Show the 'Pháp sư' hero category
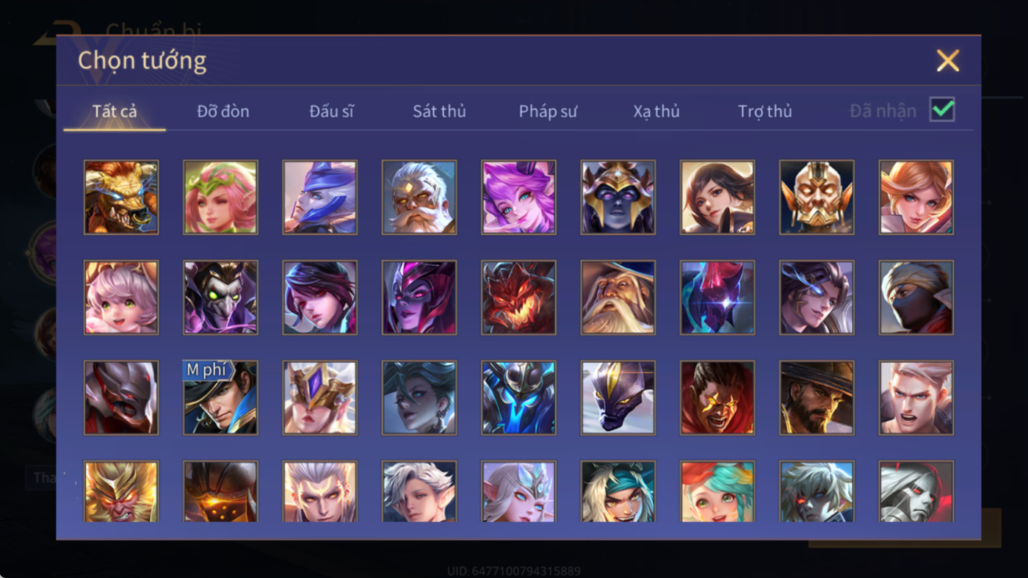 (548, 112)
